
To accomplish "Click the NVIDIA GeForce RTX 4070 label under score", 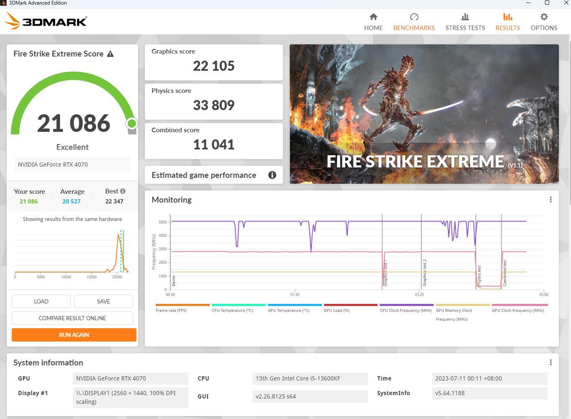I will (x=72, y=165).
